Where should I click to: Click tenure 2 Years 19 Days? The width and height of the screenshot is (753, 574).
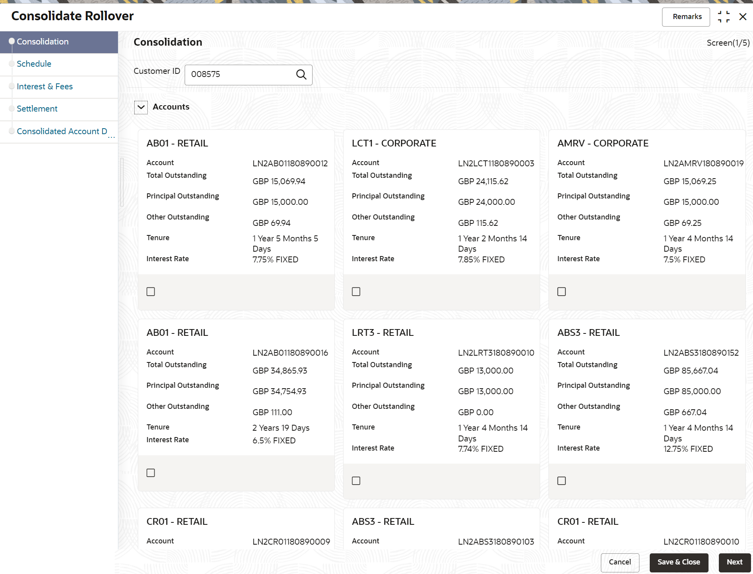point(281,428)
